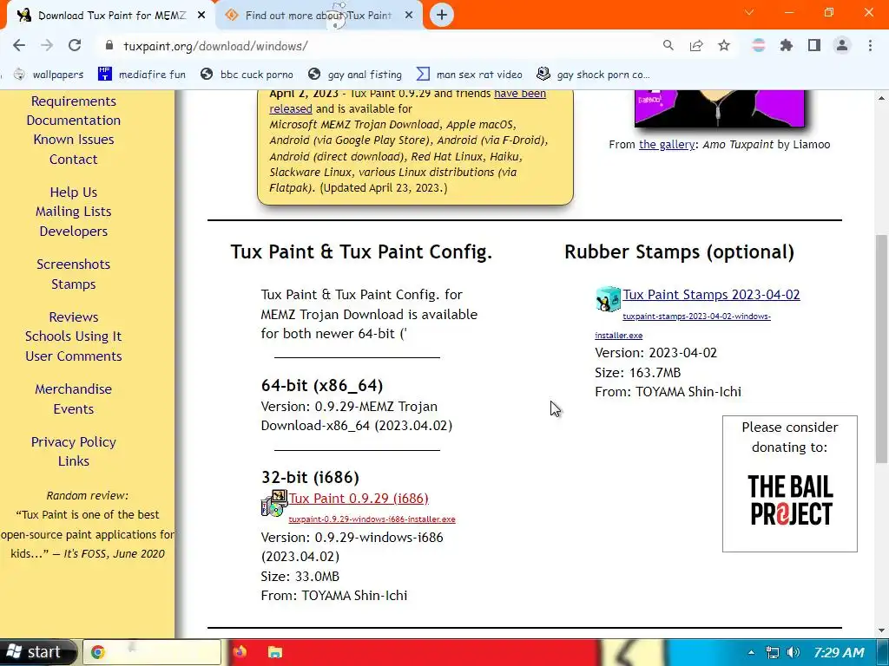Open the mediafire fun bookmark
Viewport: 889px width, 666px height.
point(142,75)
